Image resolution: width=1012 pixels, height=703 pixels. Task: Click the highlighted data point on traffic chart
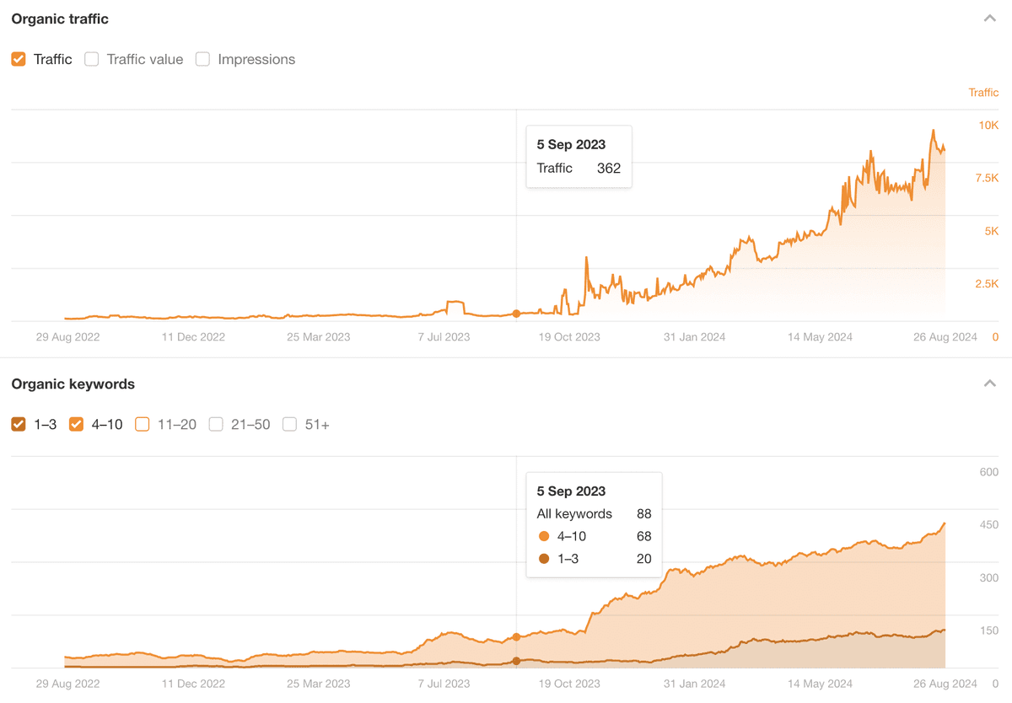pyautogui.click(x=516, y=314)
